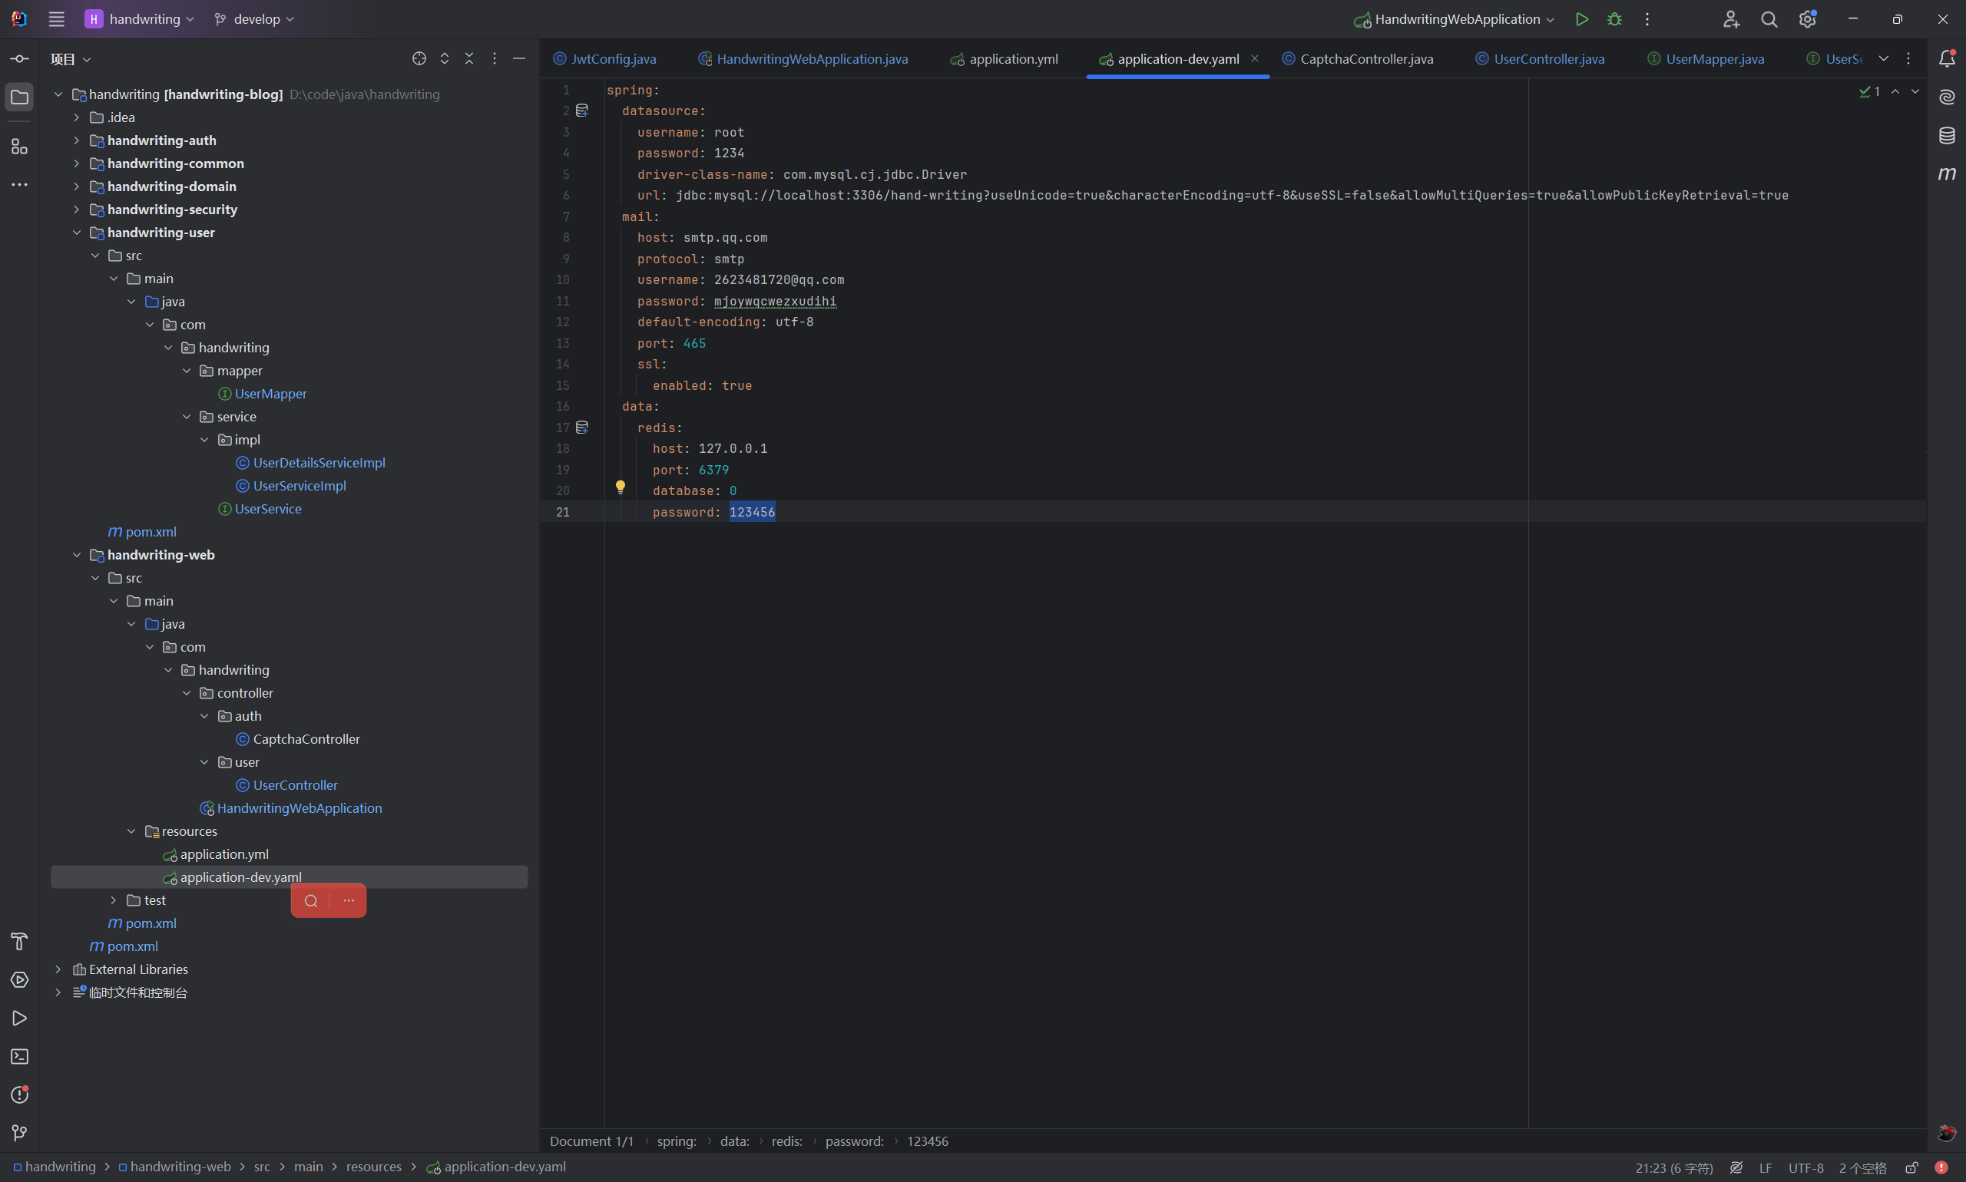Open the develop branch dropdown
Image resolution: width=1966 pixels, height=1182 pixels.
pyautogui.click(x=254, y=19)
